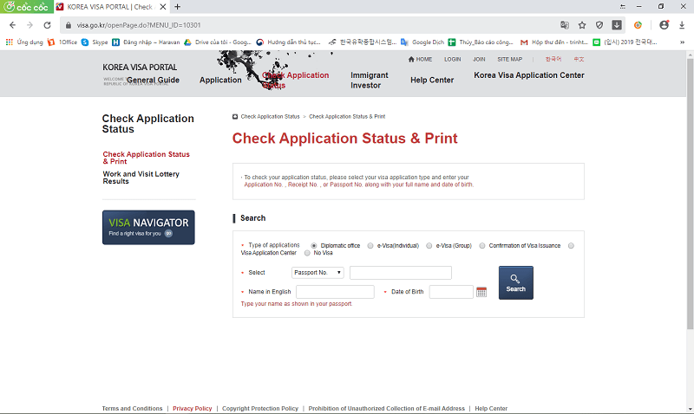
Task: Open the Immigrant Investor menu
Action: (369, 81)
